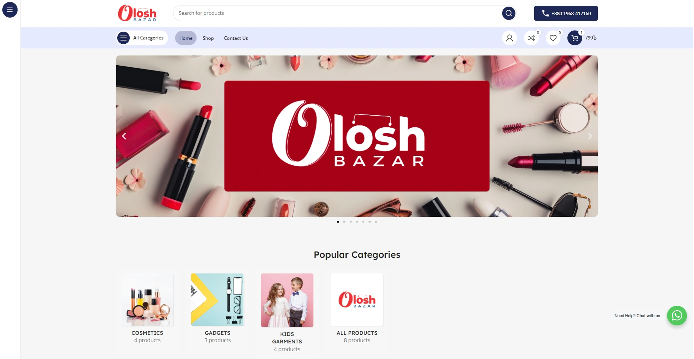Click the Olosh Bazar header logo
Screen dimensions: 694x359
[x=137, y=13]
